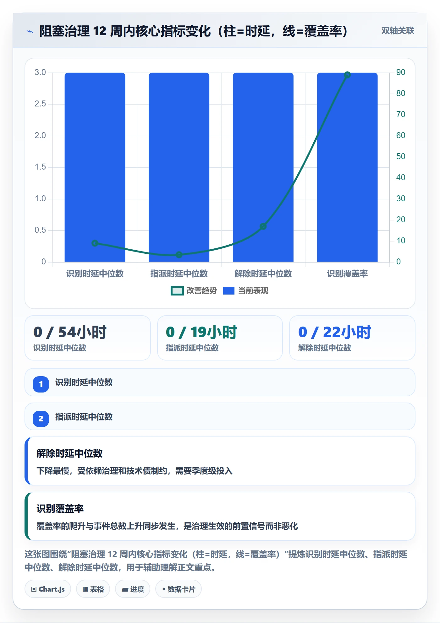Click the x-axis label 指派时延中位数
The width and height of the screenshot is (440, 623).
point(179,274)
